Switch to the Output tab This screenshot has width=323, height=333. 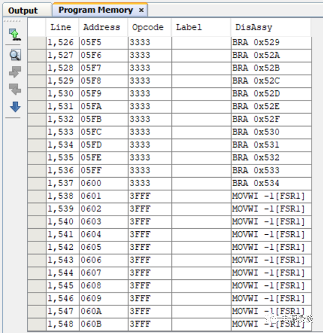pyautogui.click(x=23, y=10)
